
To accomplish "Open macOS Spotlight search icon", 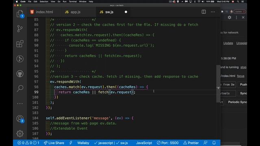I will coord(238,2).
